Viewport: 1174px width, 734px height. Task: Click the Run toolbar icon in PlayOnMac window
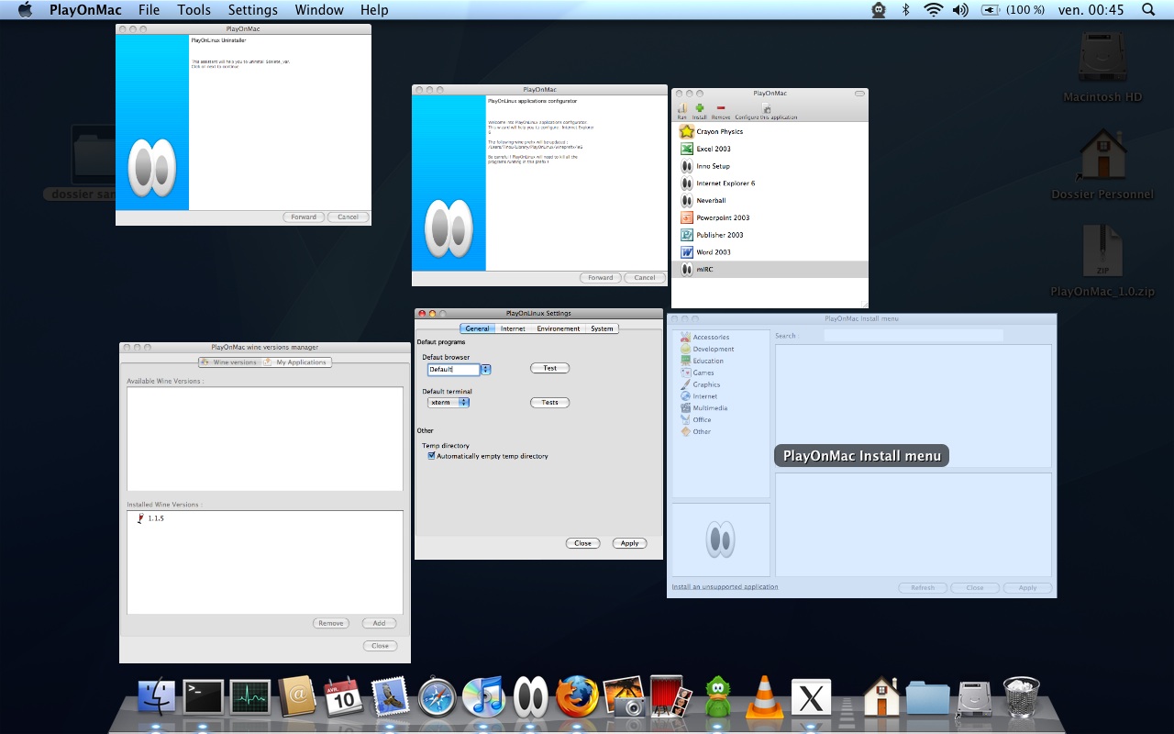(x=681, y=109)
